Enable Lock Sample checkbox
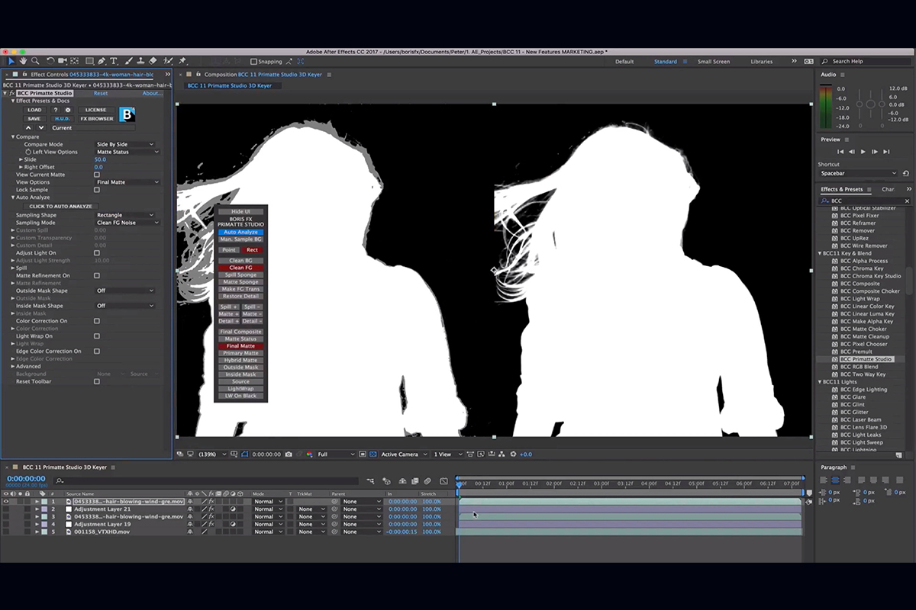 pyautogui.click(x=97, y=190)
